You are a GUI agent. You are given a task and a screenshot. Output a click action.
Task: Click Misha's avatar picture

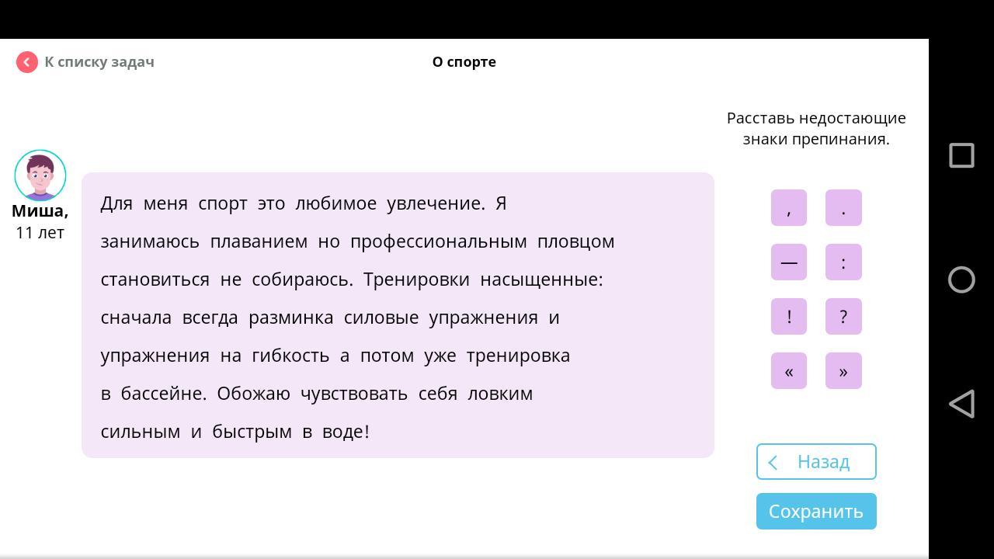click(x=40, y=175)
